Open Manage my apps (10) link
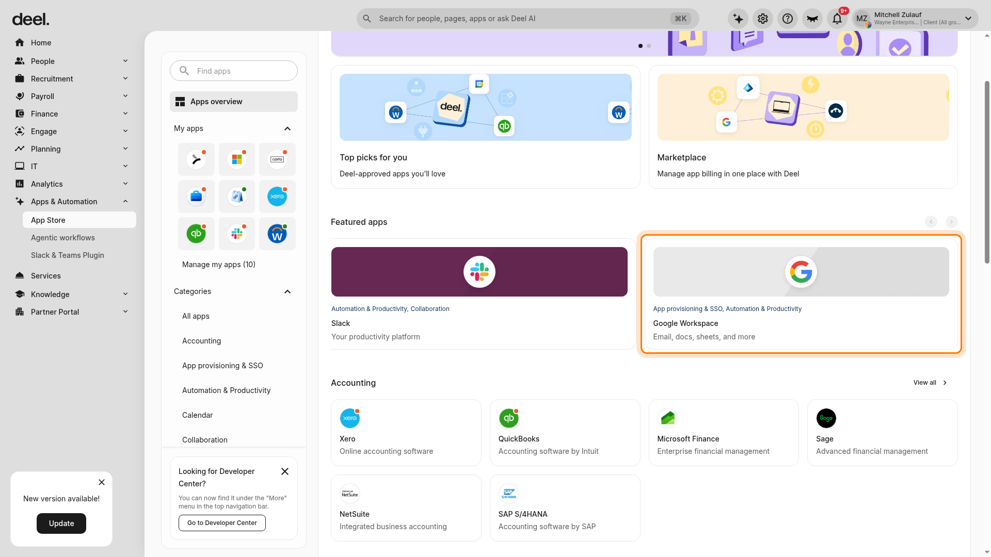 pyautogui.click(x=219, y=264)
